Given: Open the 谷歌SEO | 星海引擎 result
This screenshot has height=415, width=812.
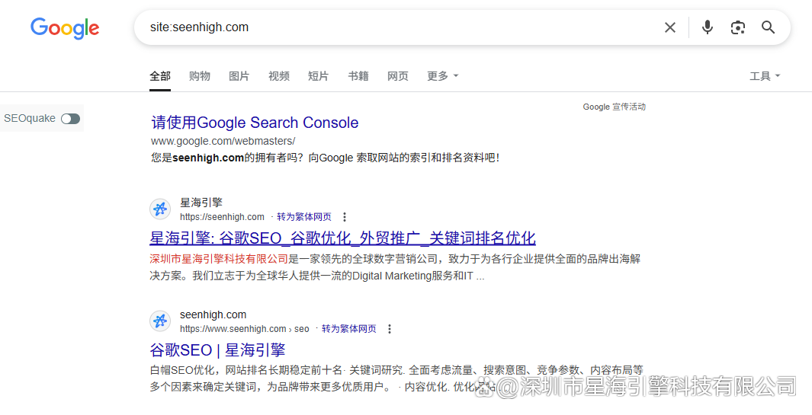Looking at the screenshot, I should click(x=217, y=350).
